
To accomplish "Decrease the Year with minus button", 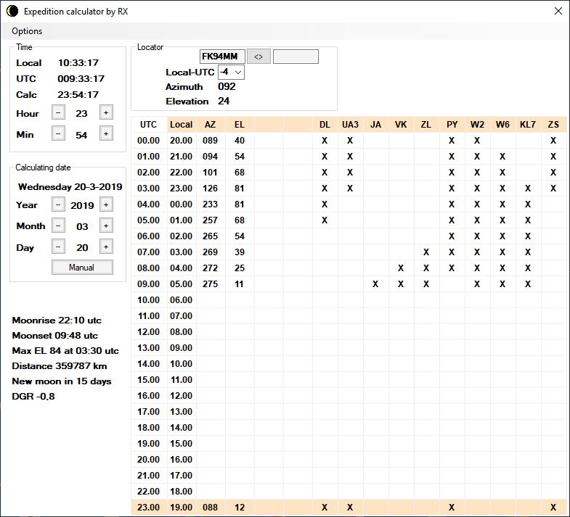I will tap(59, 205).
